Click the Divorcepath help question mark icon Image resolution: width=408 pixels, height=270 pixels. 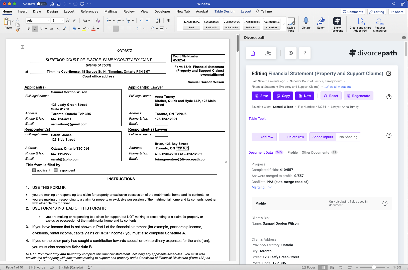point(304,53)
